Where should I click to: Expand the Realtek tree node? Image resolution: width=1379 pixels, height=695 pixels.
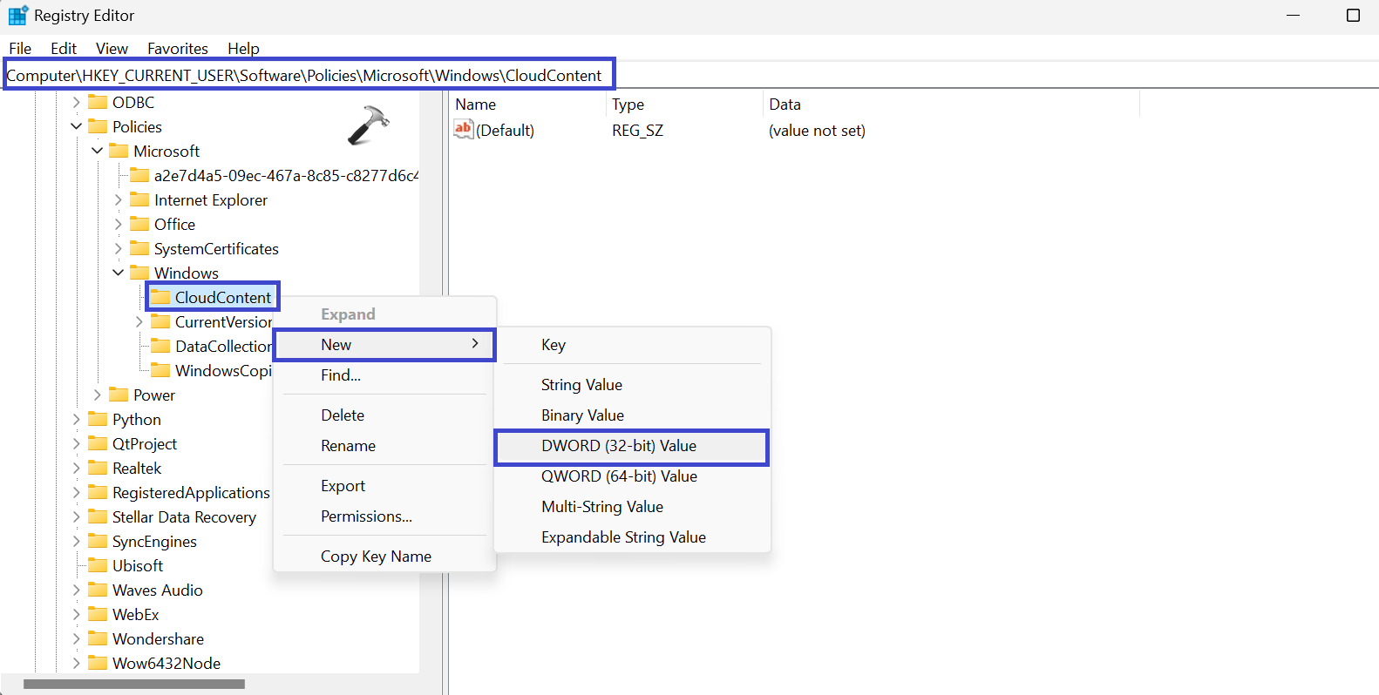click(77, 468)
